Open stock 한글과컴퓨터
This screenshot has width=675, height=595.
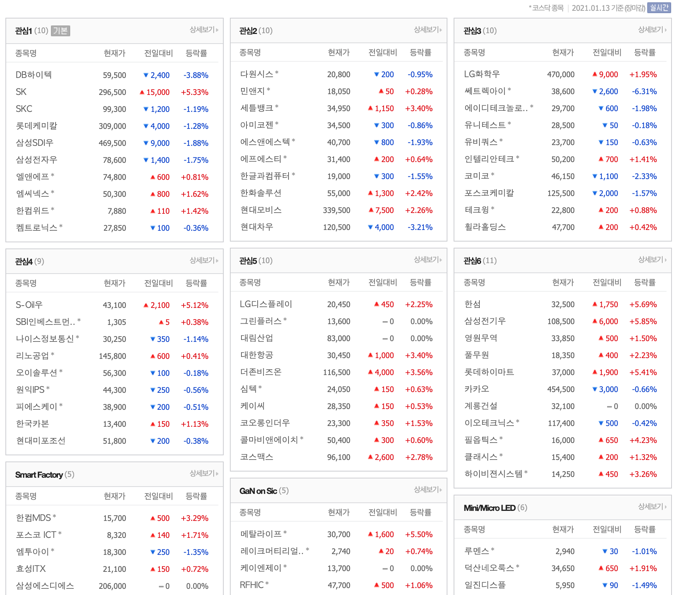click(x=265, y=176)
